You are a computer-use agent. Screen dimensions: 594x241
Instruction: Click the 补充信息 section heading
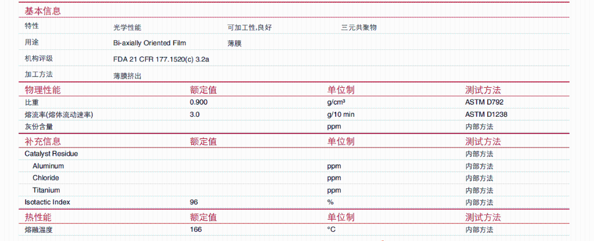[x=42, y=142]
